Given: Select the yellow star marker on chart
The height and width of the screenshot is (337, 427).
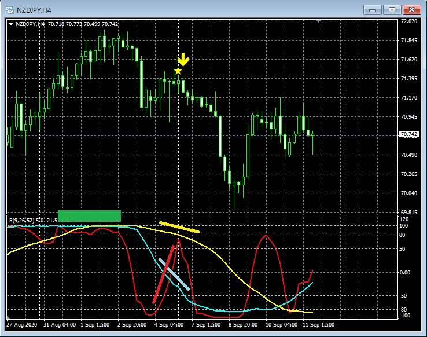Looking at the screenshot, I should (178, 71).
